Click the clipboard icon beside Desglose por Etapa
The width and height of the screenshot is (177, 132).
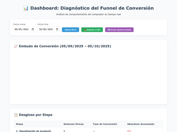[x=16, y=115]
